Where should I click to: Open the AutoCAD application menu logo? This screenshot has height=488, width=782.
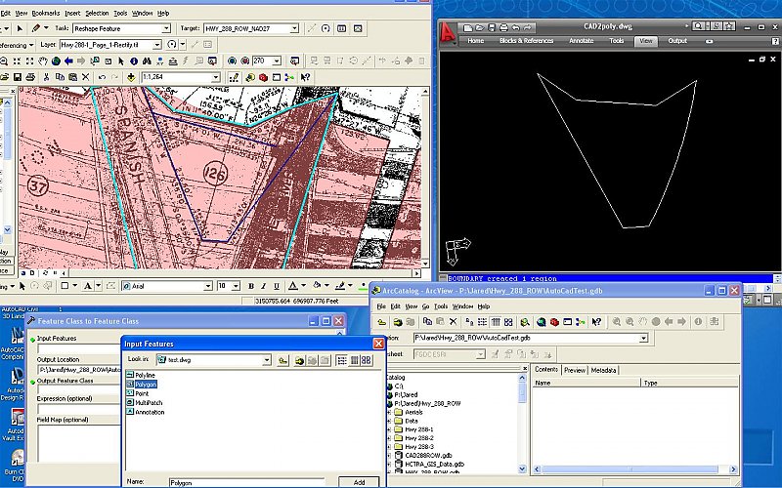pyautogui.click(x=448, y=34)
